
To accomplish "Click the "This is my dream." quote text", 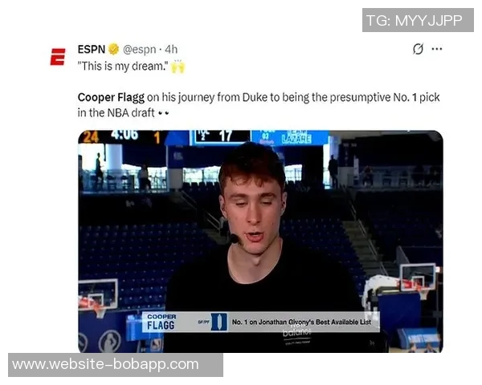I will 123,67.
